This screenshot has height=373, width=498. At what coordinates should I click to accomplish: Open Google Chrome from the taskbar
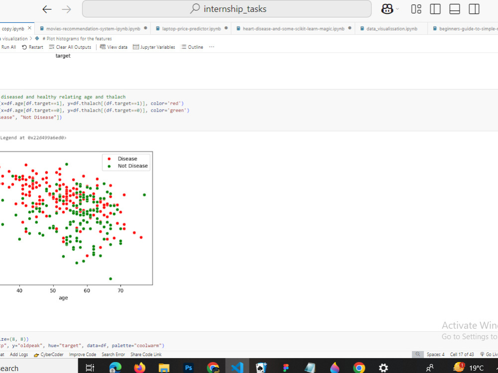click(x=359, y=368)
